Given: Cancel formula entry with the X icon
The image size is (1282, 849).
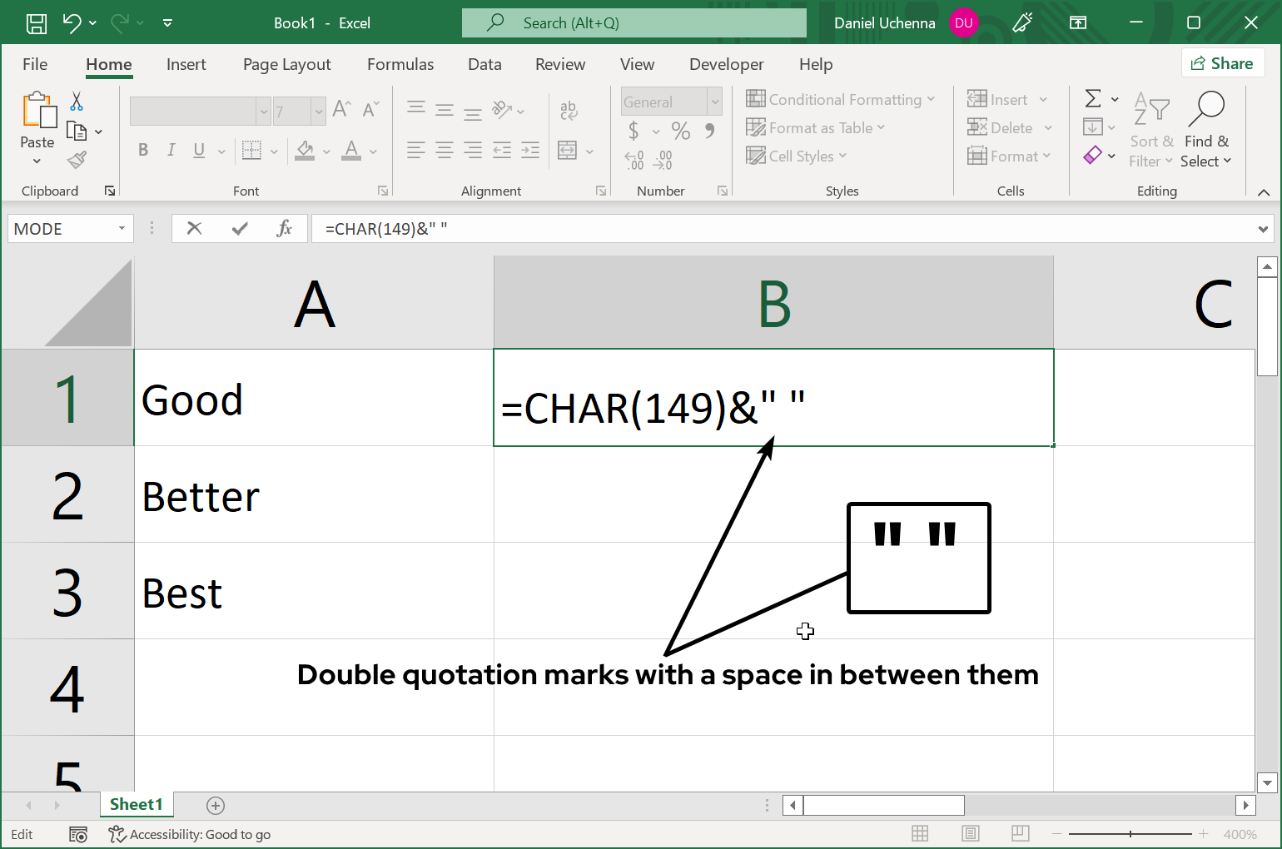Looking at the screenshot, I should point(194,228).
